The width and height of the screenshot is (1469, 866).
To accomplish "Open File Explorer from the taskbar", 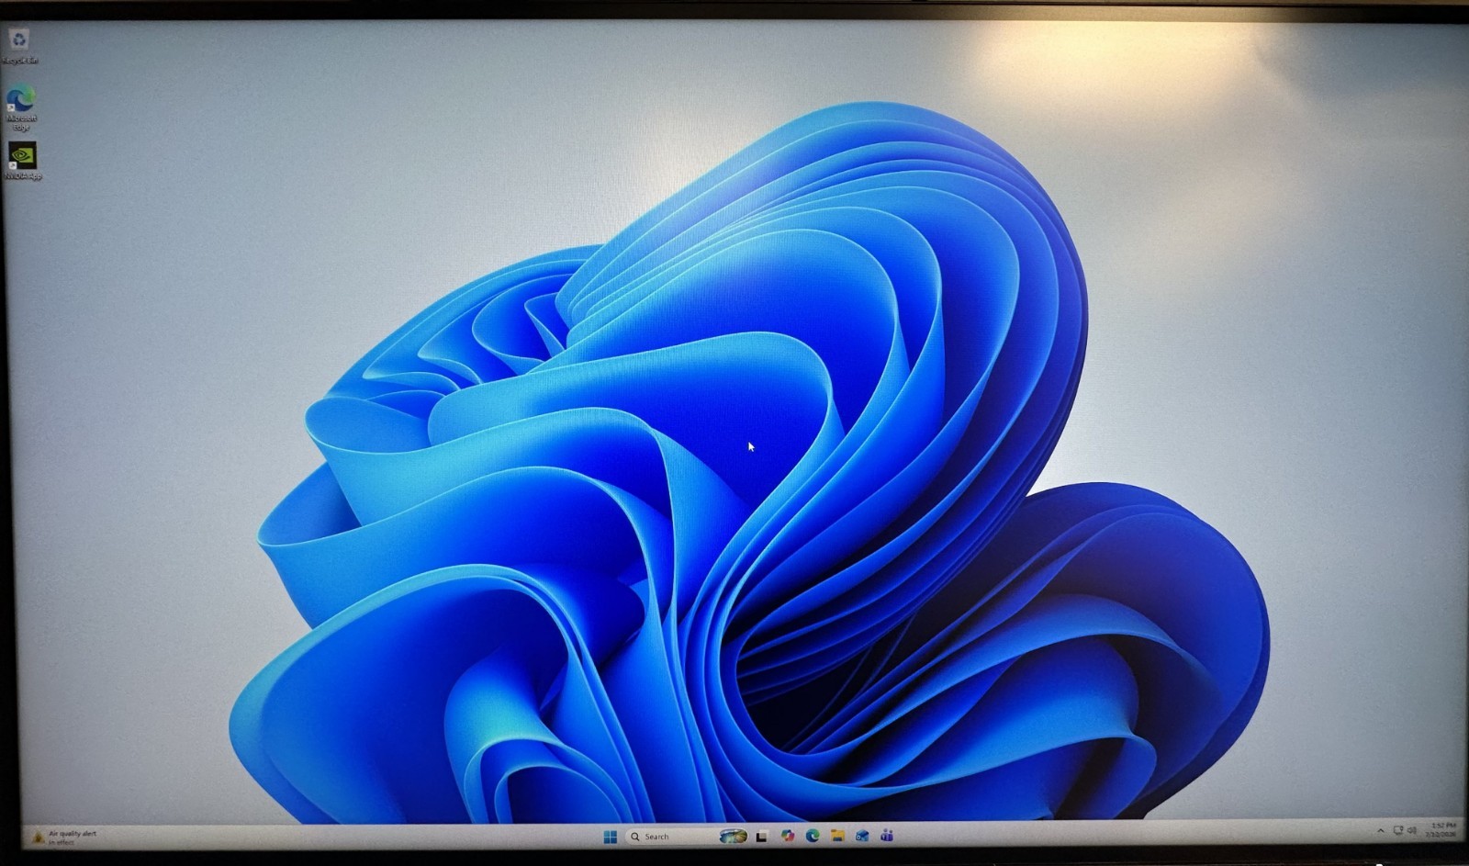I will (x=837, y=836).
